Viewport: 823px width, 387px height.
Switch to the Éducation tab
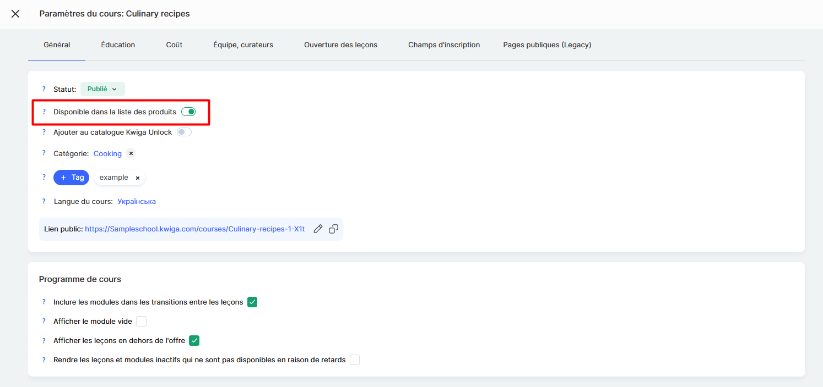click(118, 45)
